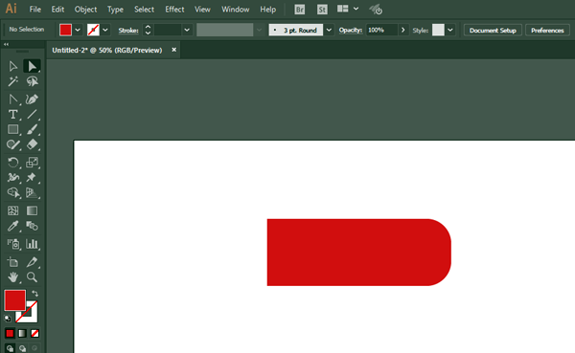Set paint mode to None
This screenshot has width=575, height=353.
pyautogui.click(x=34, y=333)
